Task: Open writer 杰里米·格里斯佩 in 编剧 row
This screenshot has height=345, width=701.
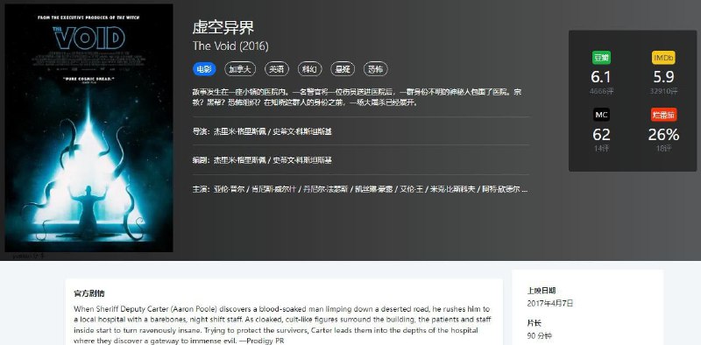Action: pyautogui.click(x=239, y=160)
